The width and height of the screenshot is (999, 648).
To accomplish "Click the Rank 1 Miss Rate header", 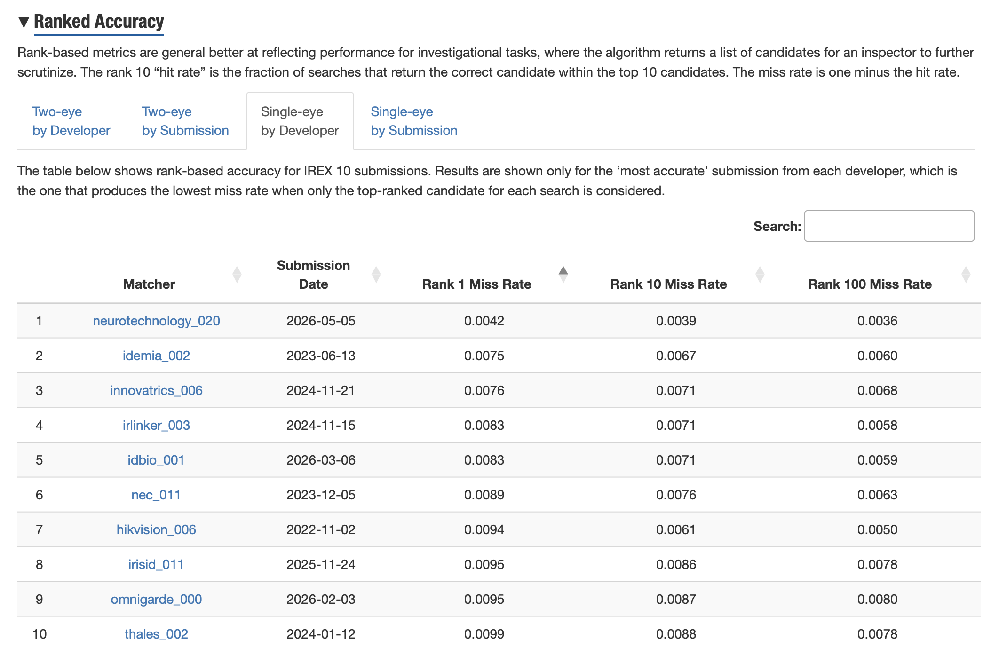I will pyautogui.click(x=476, y=284).
